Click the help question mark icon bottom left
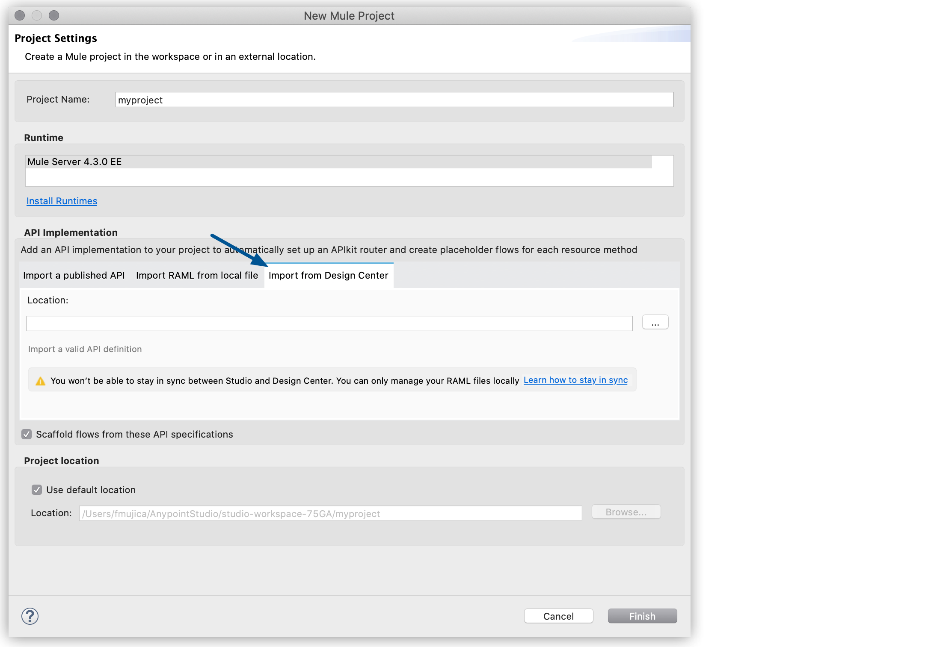 30,615
